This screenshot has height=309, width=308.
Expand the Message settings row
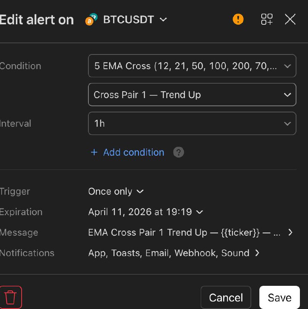point(189,233)
